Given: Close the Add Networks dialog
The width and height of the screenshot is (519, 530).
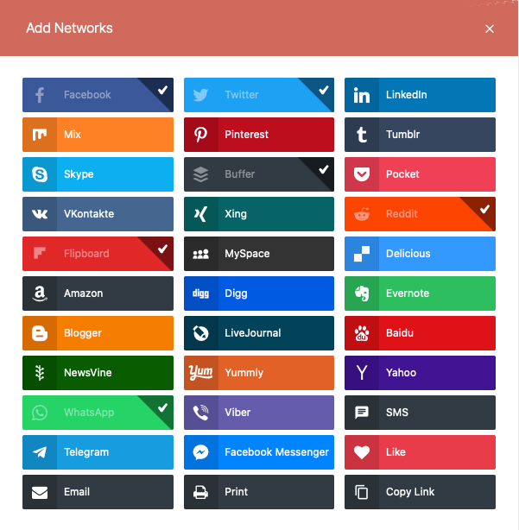Looking at the screenshot, I should (x=490, y=28).
